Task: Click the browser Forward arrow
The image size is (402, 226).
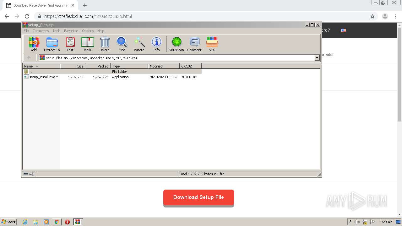Action: point(17,16)
